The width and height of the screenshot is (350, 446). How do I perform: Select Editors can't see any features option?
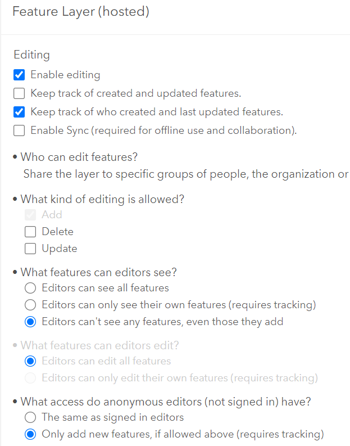[30, 322]
